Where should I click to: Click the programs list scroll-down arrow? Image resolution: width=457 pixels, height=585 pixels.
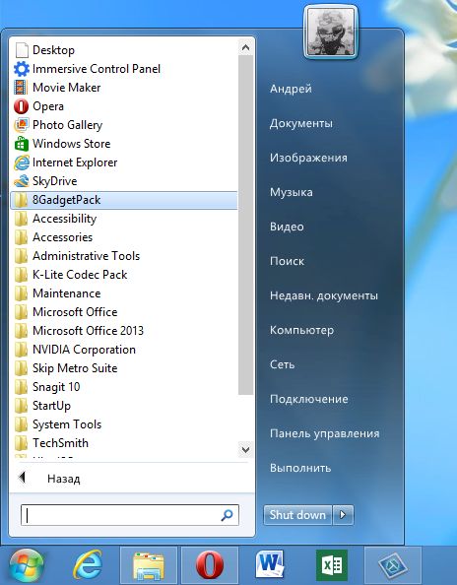(x=245, y=449)
